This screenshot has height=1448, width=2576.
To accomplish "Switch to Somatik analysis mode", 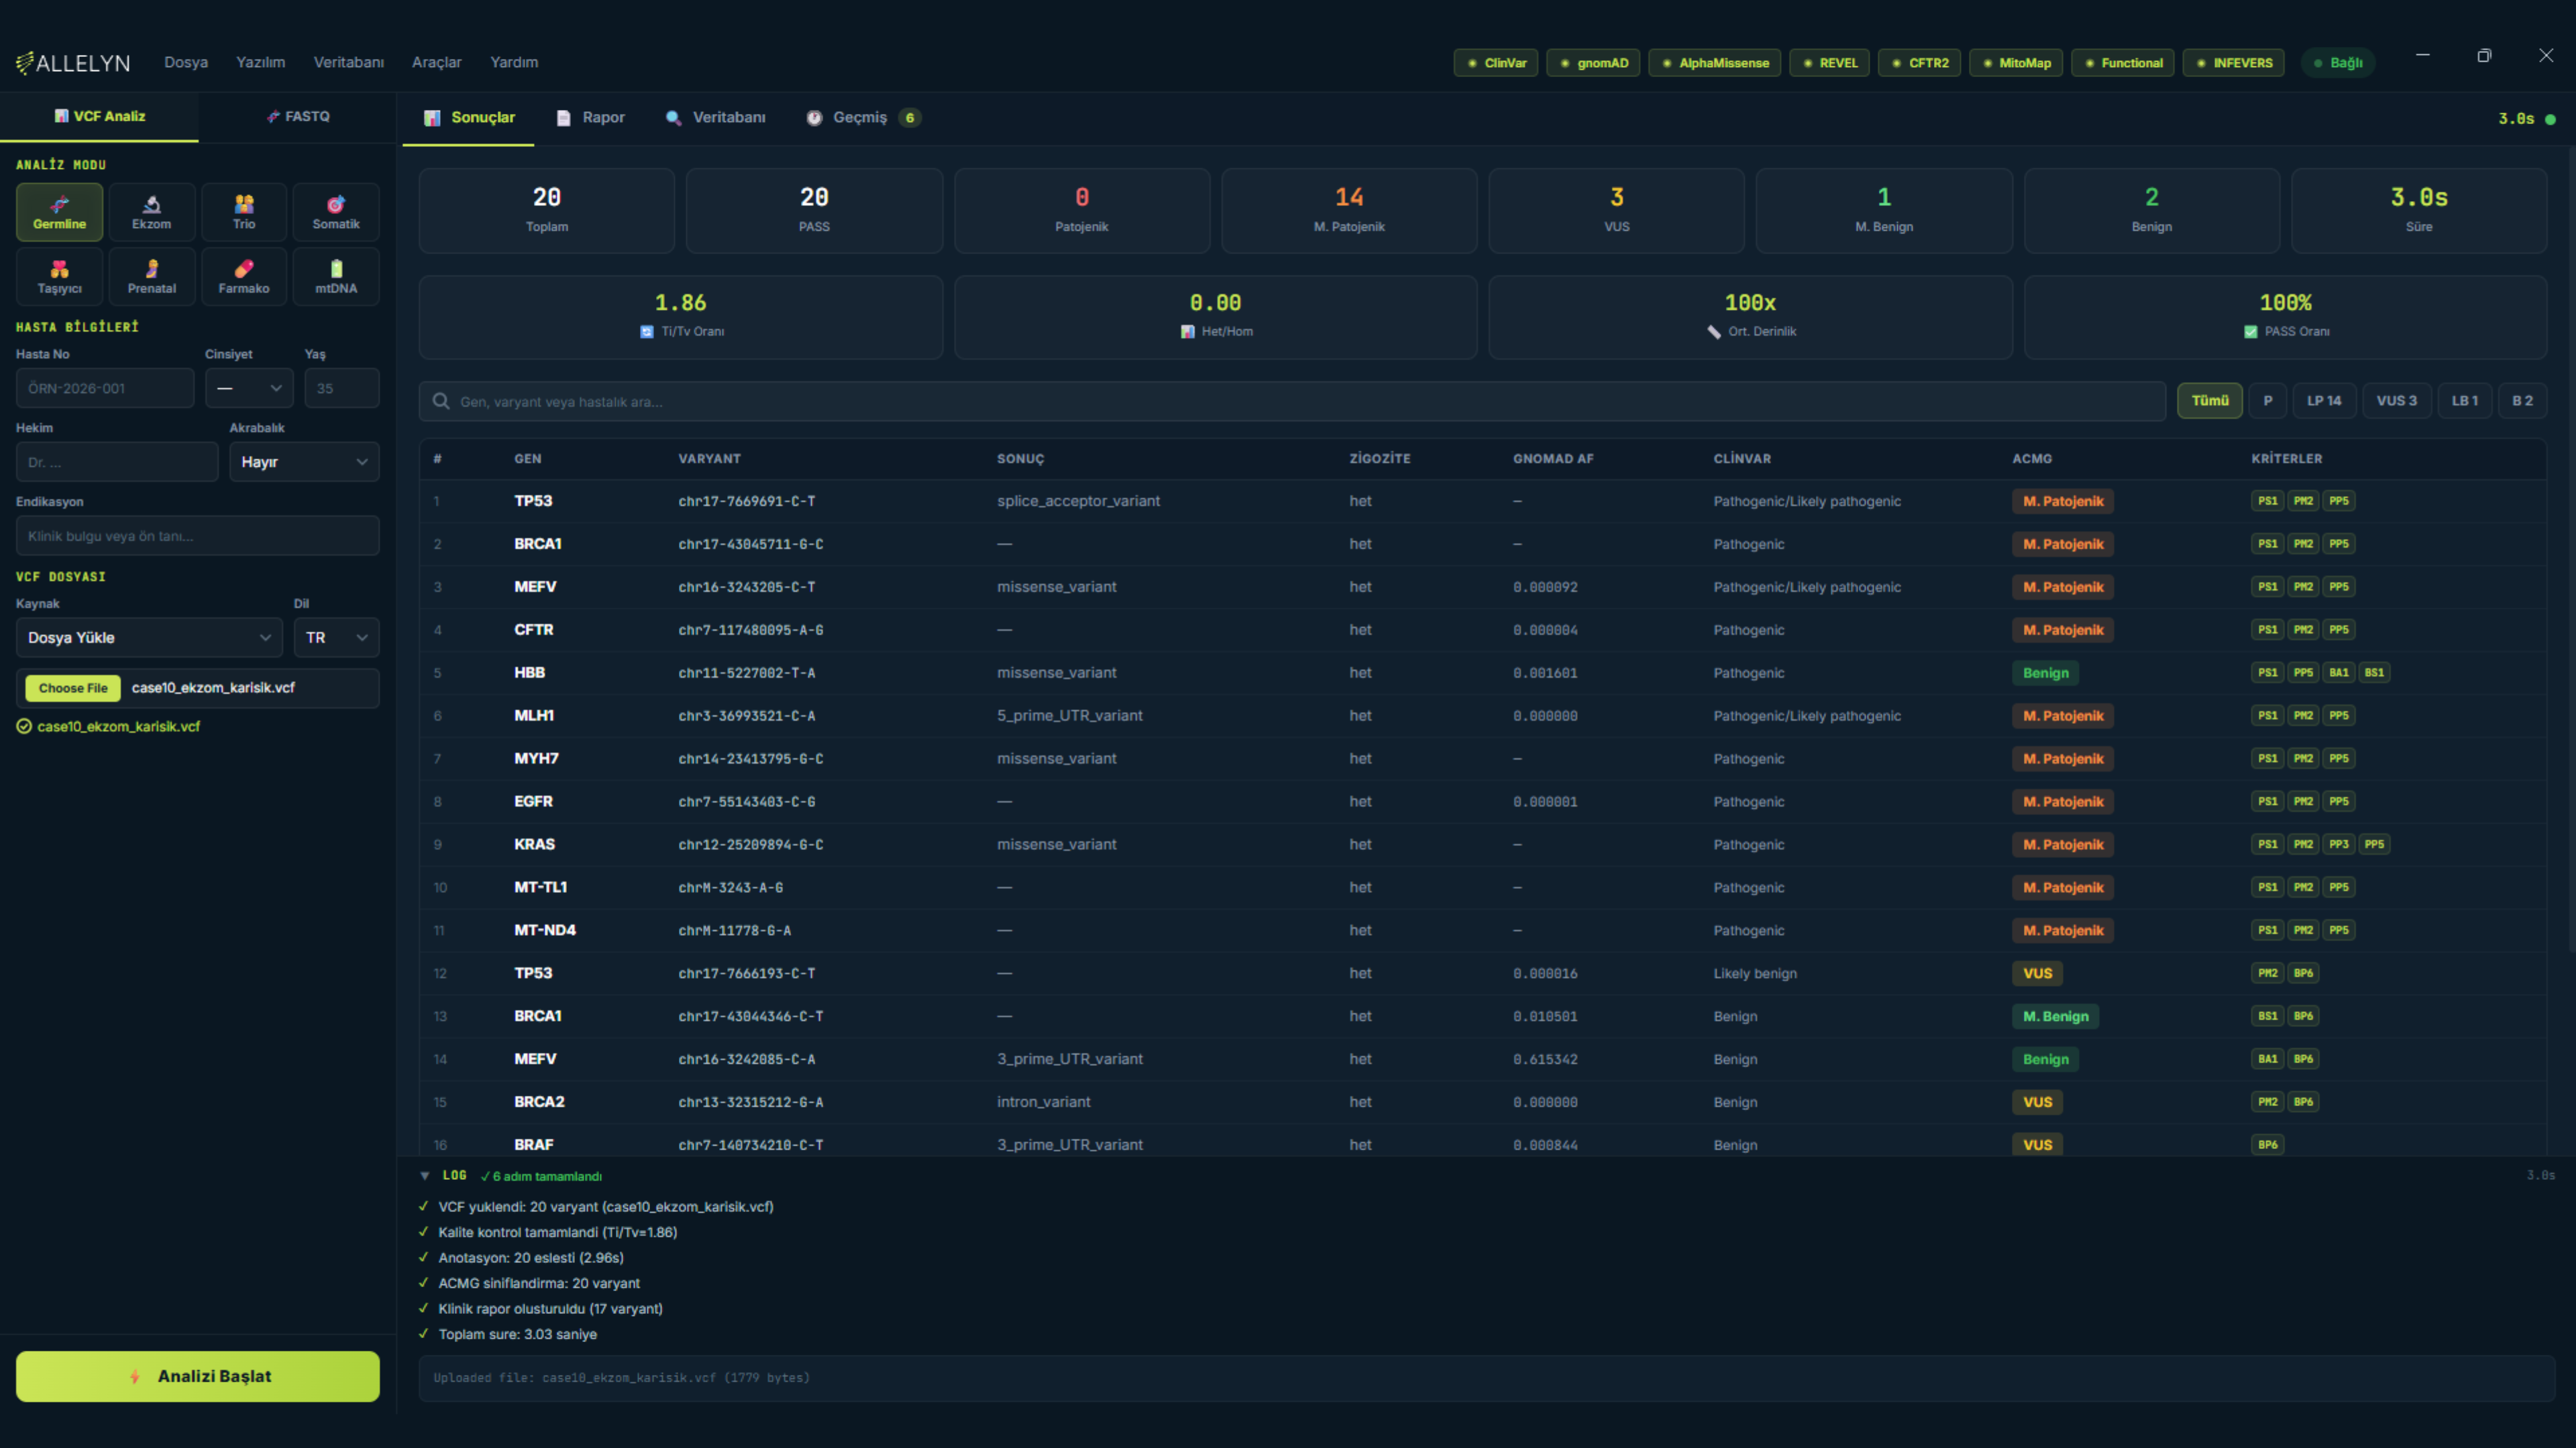I will [x=336, y=211].
